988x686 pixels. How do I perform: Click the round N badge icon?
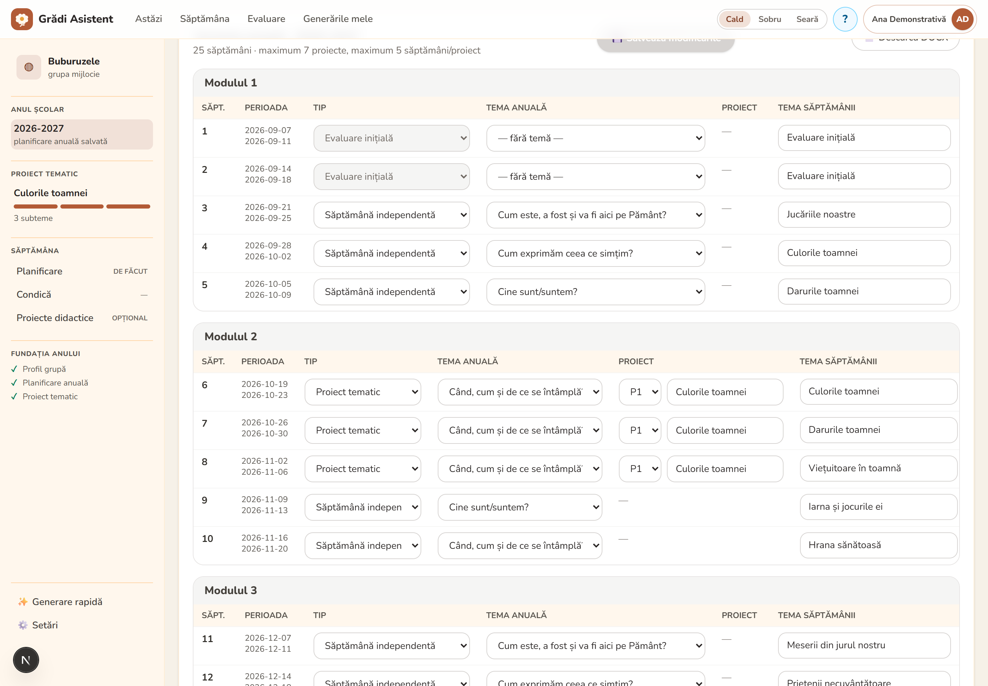(26, 660)
